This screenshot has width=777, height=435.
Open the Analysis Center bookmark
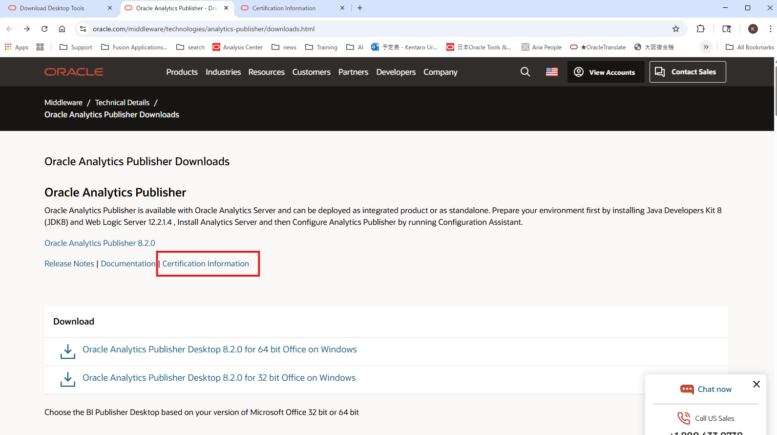[x=238, y=47]
